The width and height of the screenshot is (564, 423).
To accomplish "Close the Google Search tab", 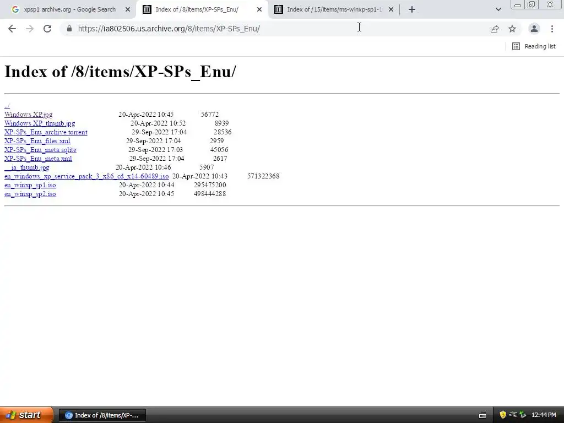I will tap(128, 10).
